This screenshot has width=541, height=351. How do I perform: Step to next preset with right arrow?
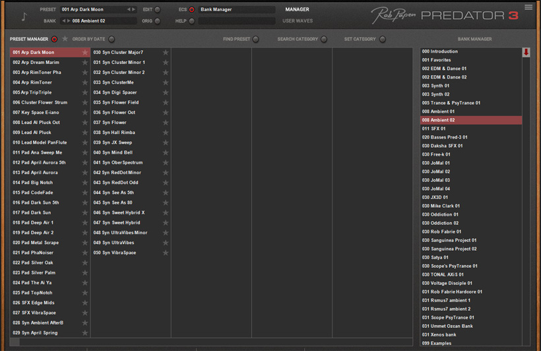134,9
